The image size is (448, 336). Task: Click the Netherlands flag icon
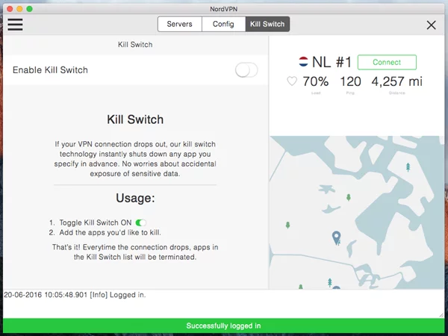coord(303,61)
